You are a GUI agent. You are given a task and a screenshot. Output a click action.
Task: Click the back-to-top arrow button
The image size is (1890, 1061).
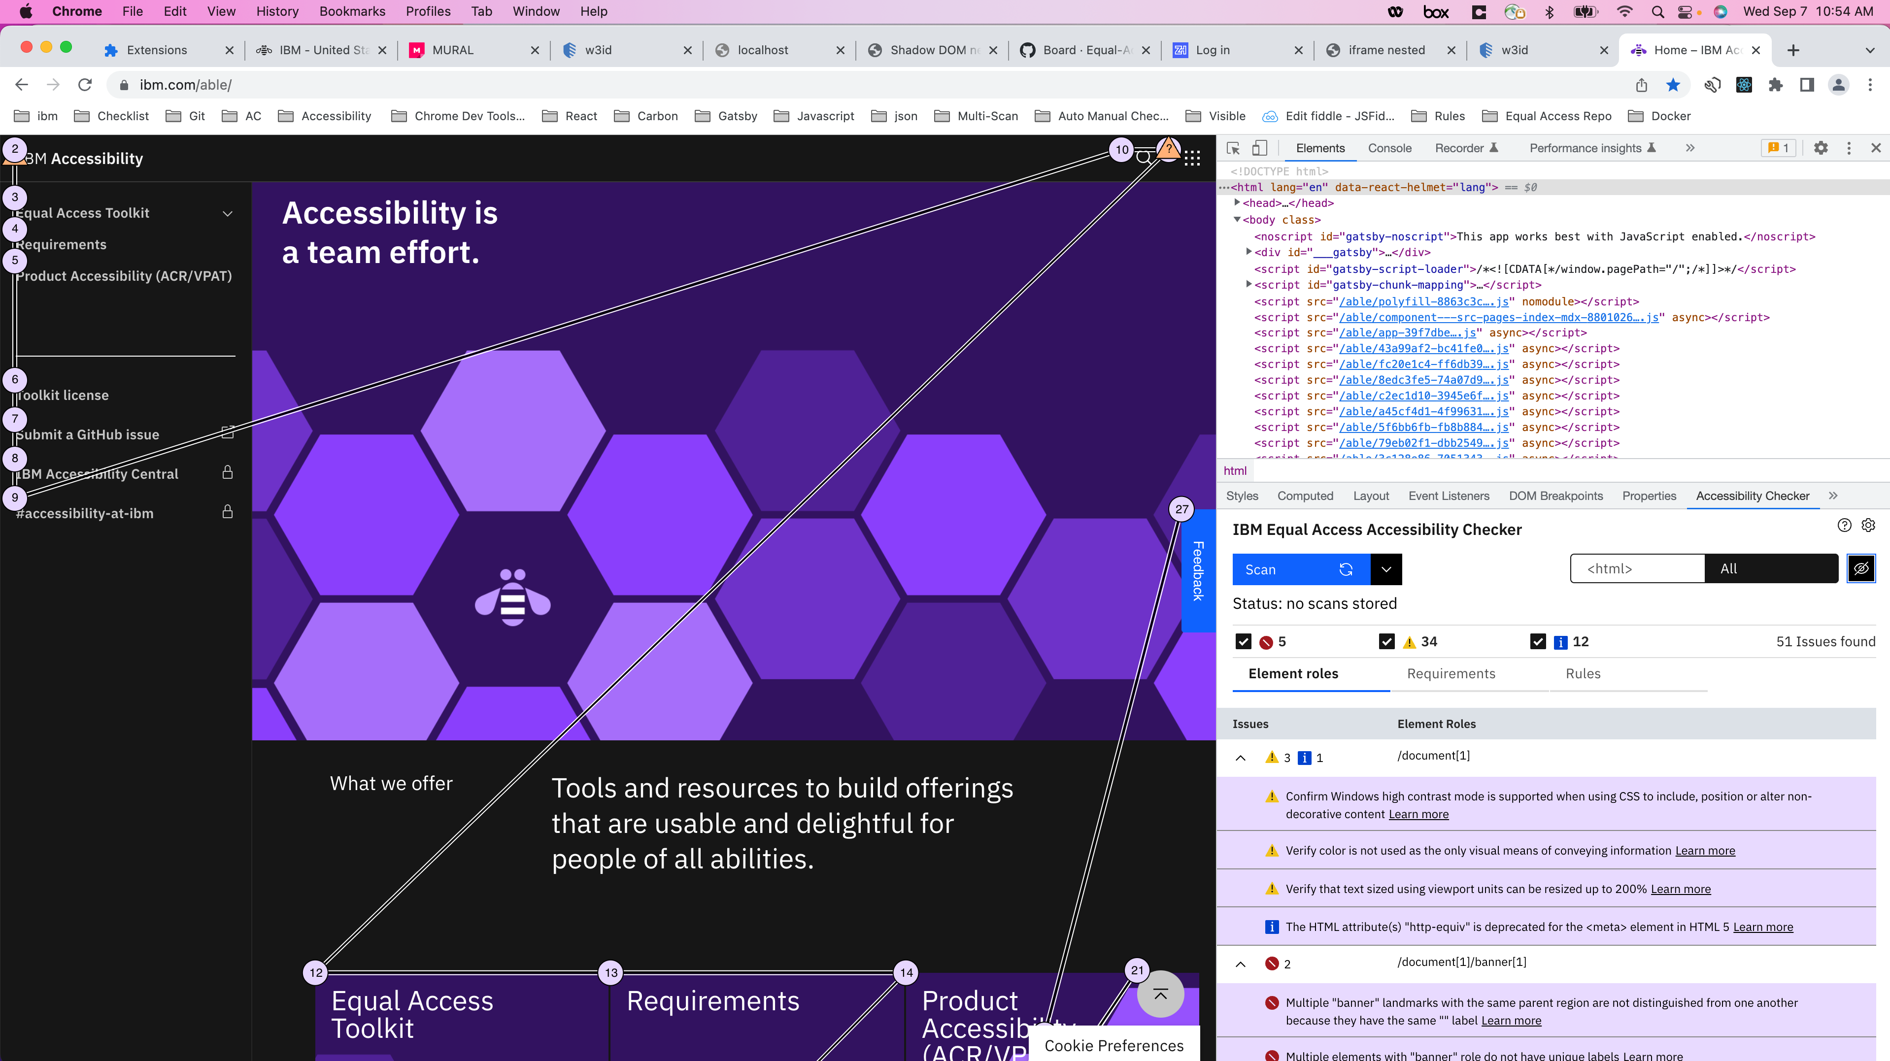(1161, 994)
